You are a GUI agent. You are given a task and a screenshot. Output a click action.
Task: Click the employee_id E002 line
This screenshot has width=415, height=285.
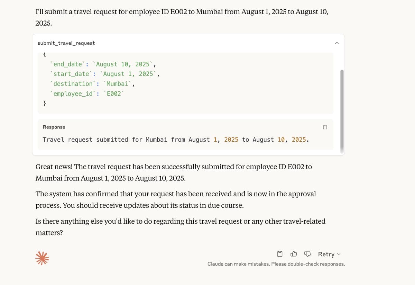click(86, 93)
